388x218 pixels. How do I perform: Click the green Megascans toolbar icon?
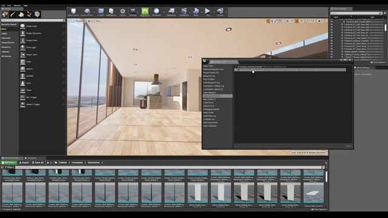pyautogui.click(x=145, y=11)
